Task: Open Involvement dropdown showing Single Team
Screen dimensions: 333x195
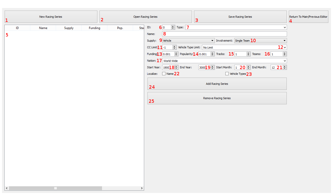Action: (260, 41)
